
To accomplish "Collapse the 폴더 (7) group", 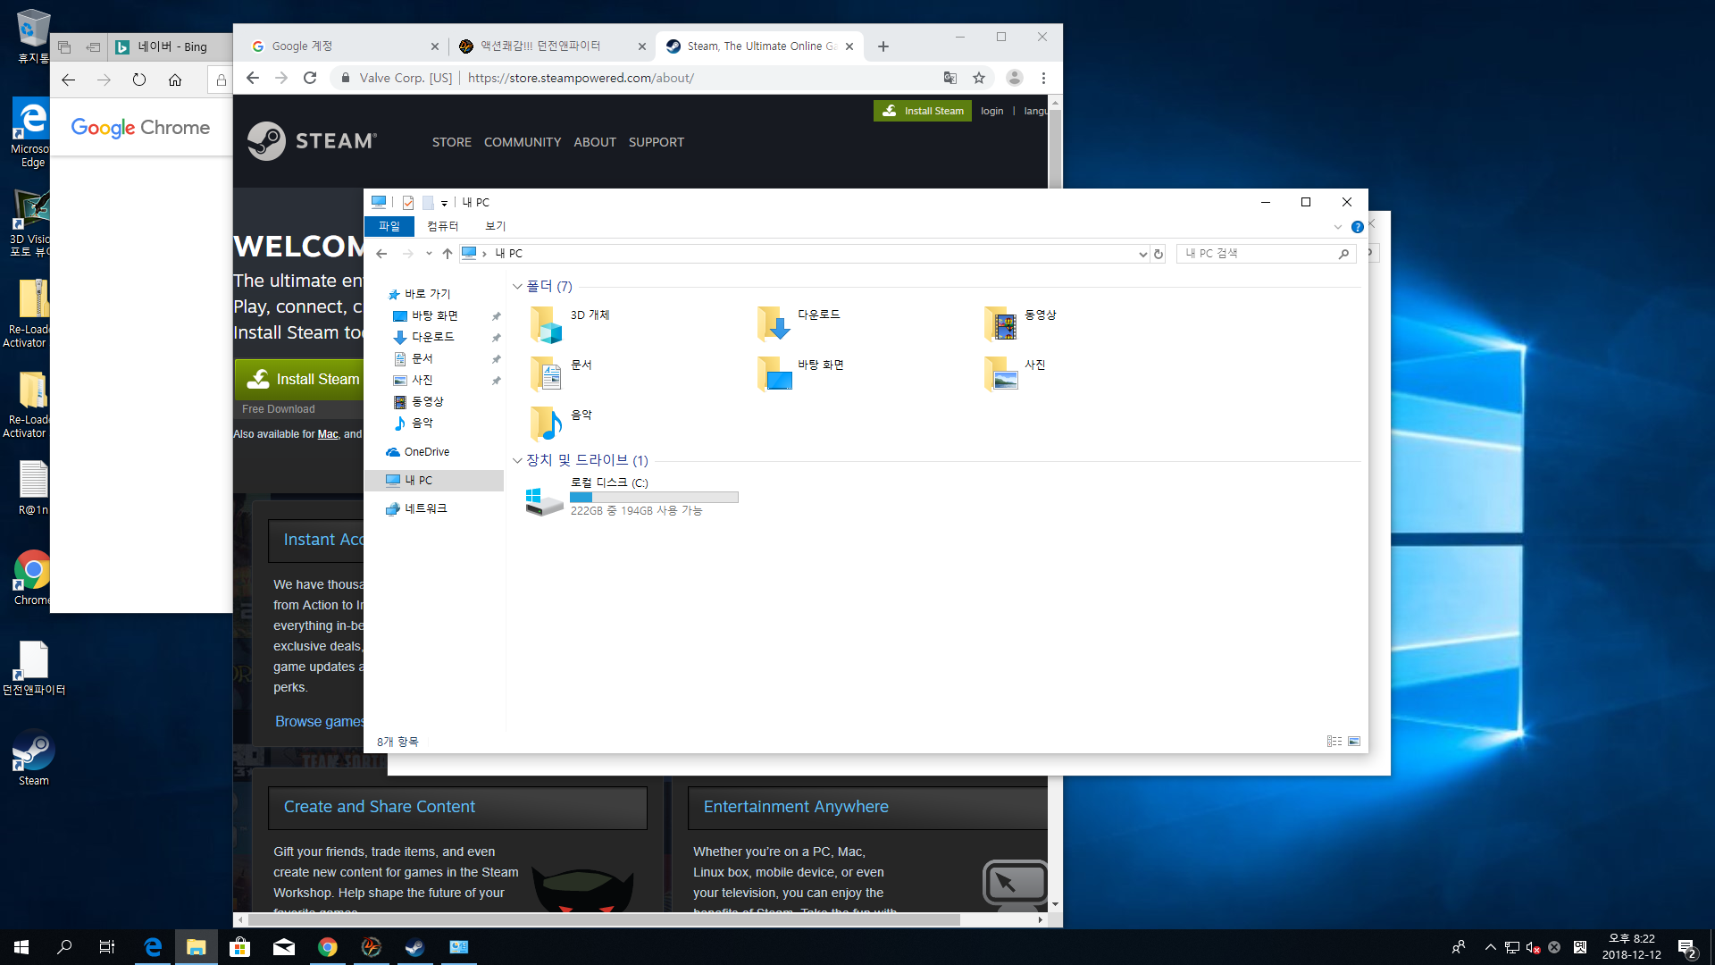I will pos(517,287).
